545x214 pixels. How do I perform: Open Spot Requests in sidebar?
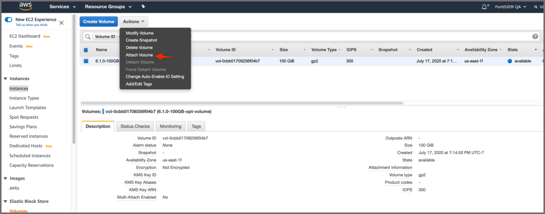point(23,117)
